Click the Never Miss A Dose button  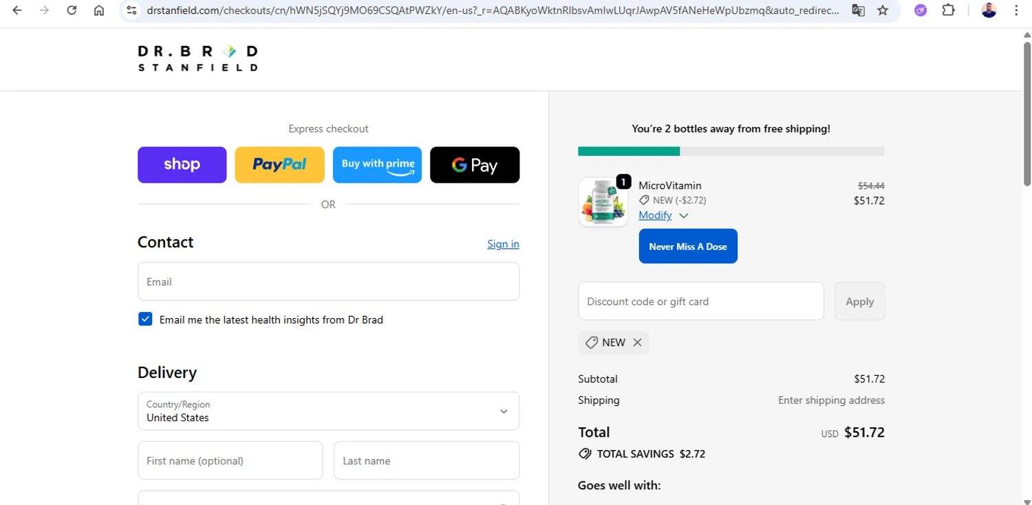[x=688, y=246]
